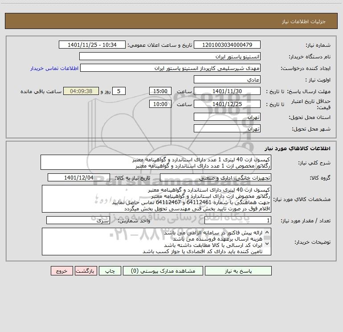Image resolution: width=343 pixels, height=332 pixels.
Task: Click label مشخصات کالای مورد نیاز
Action: pyautogui.click(x=302, y=199)
